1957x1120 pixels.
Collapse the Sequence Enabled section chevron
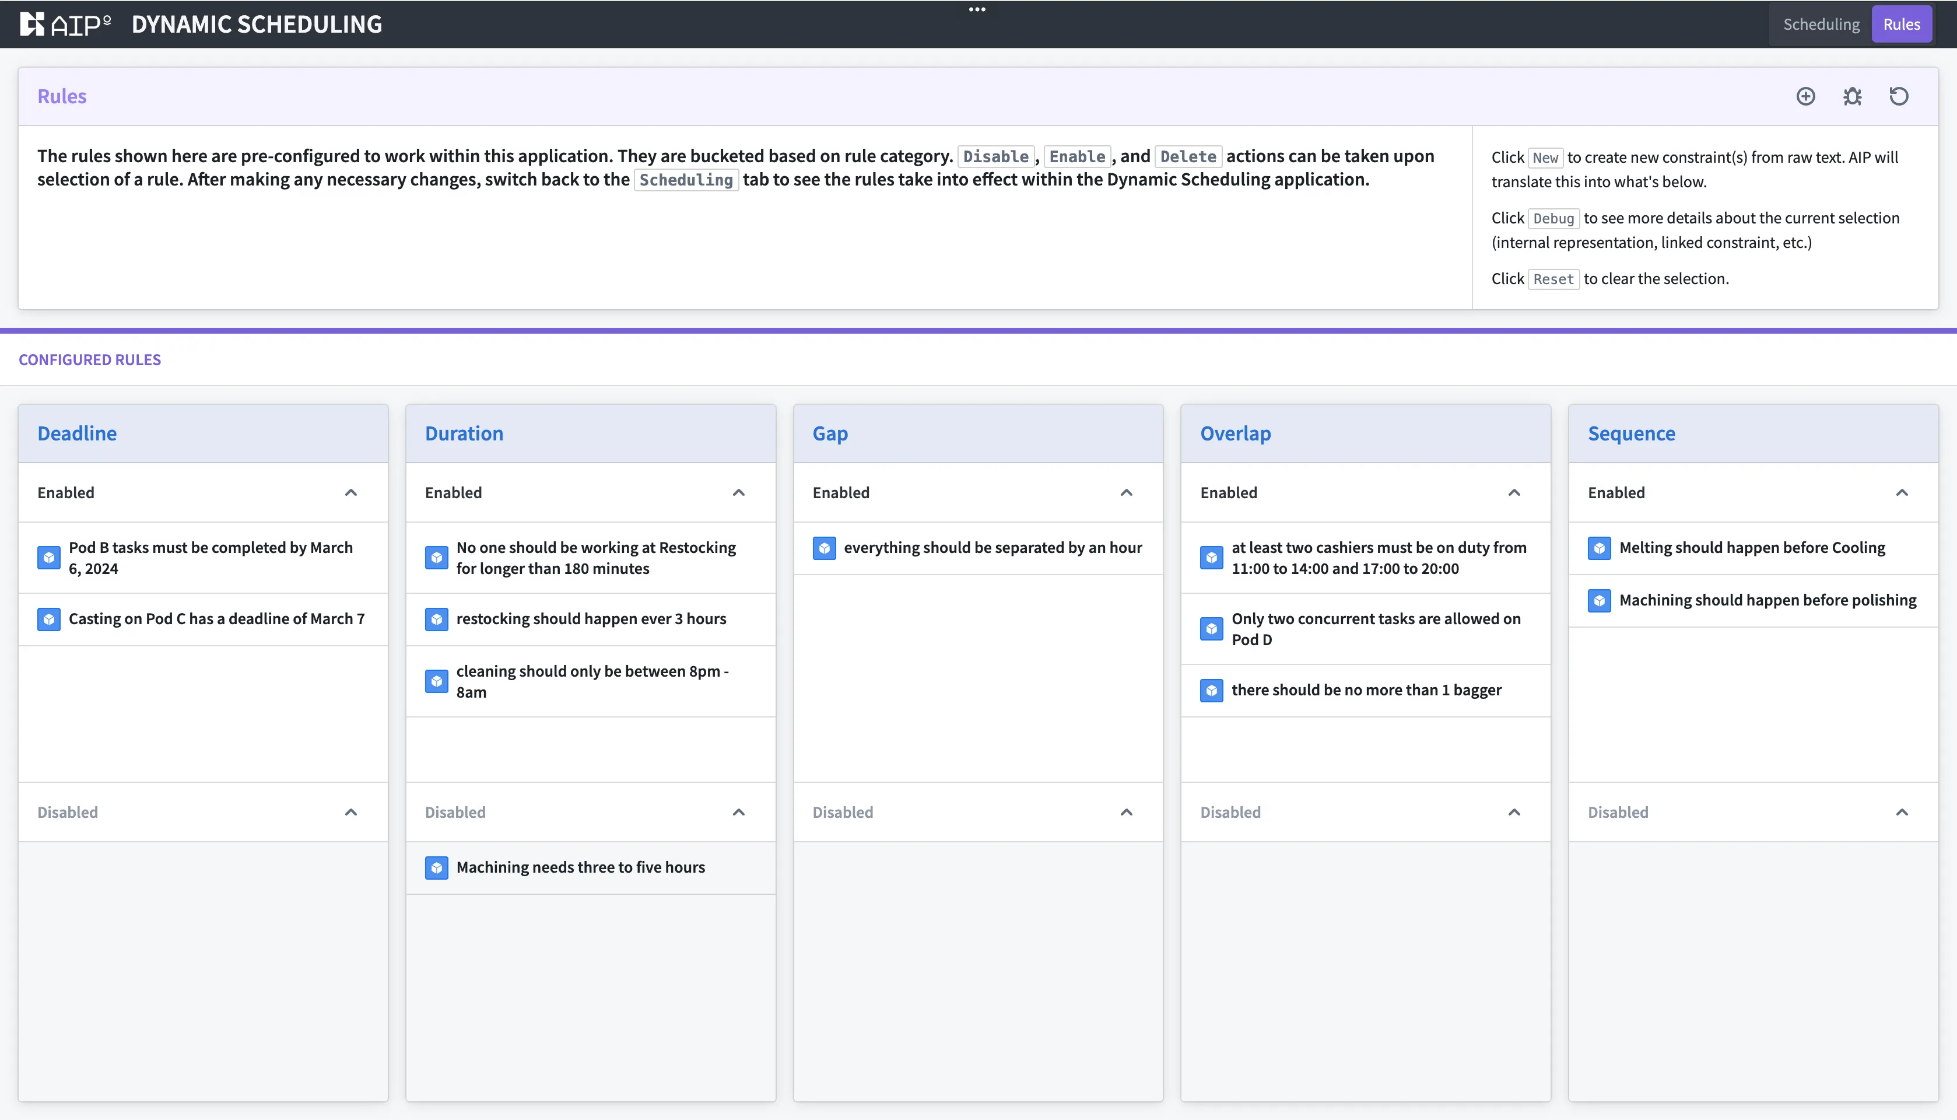coord(1902,492)
